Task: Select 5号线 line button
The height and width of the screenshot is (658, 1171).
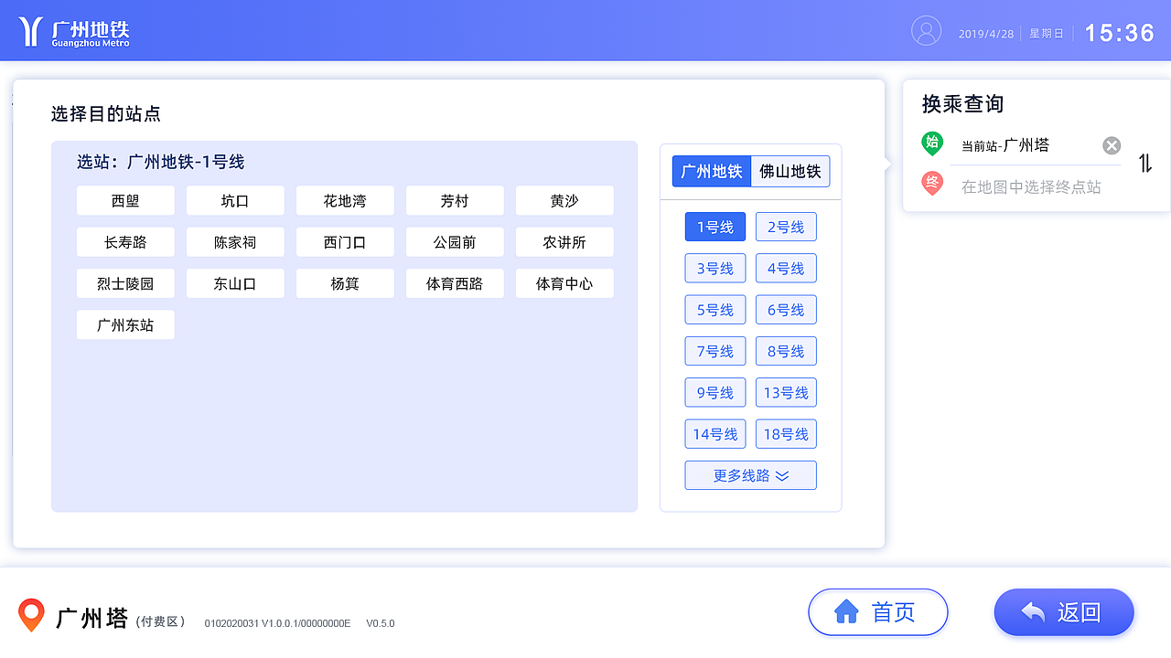Action: [715, 310]
